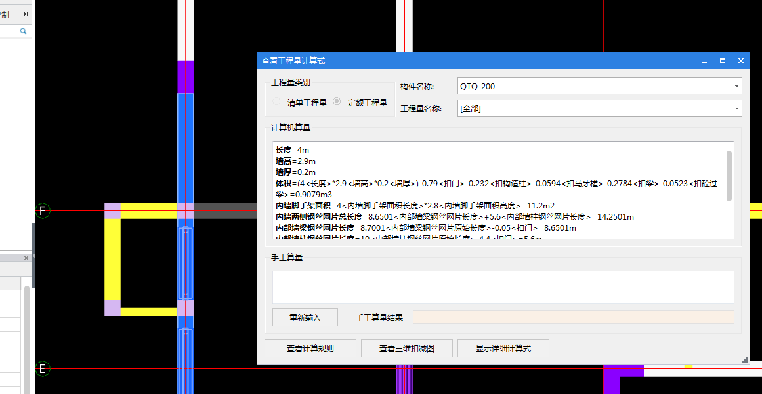Viewport: 762px width, 394px height.
Task: Click the 重新输入 button
Action: (x=305, y=317)
